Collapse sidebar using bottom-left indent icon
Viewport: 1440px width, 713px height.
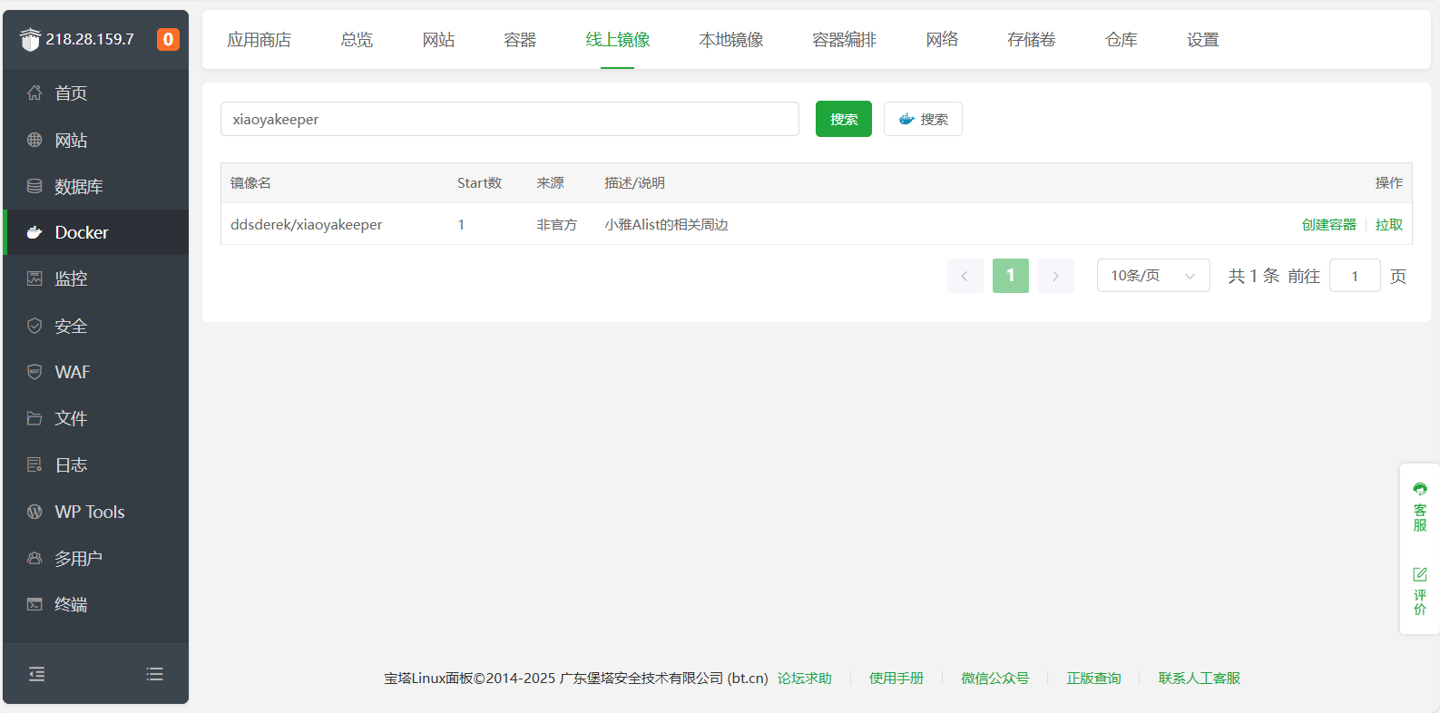pos(37,674)
